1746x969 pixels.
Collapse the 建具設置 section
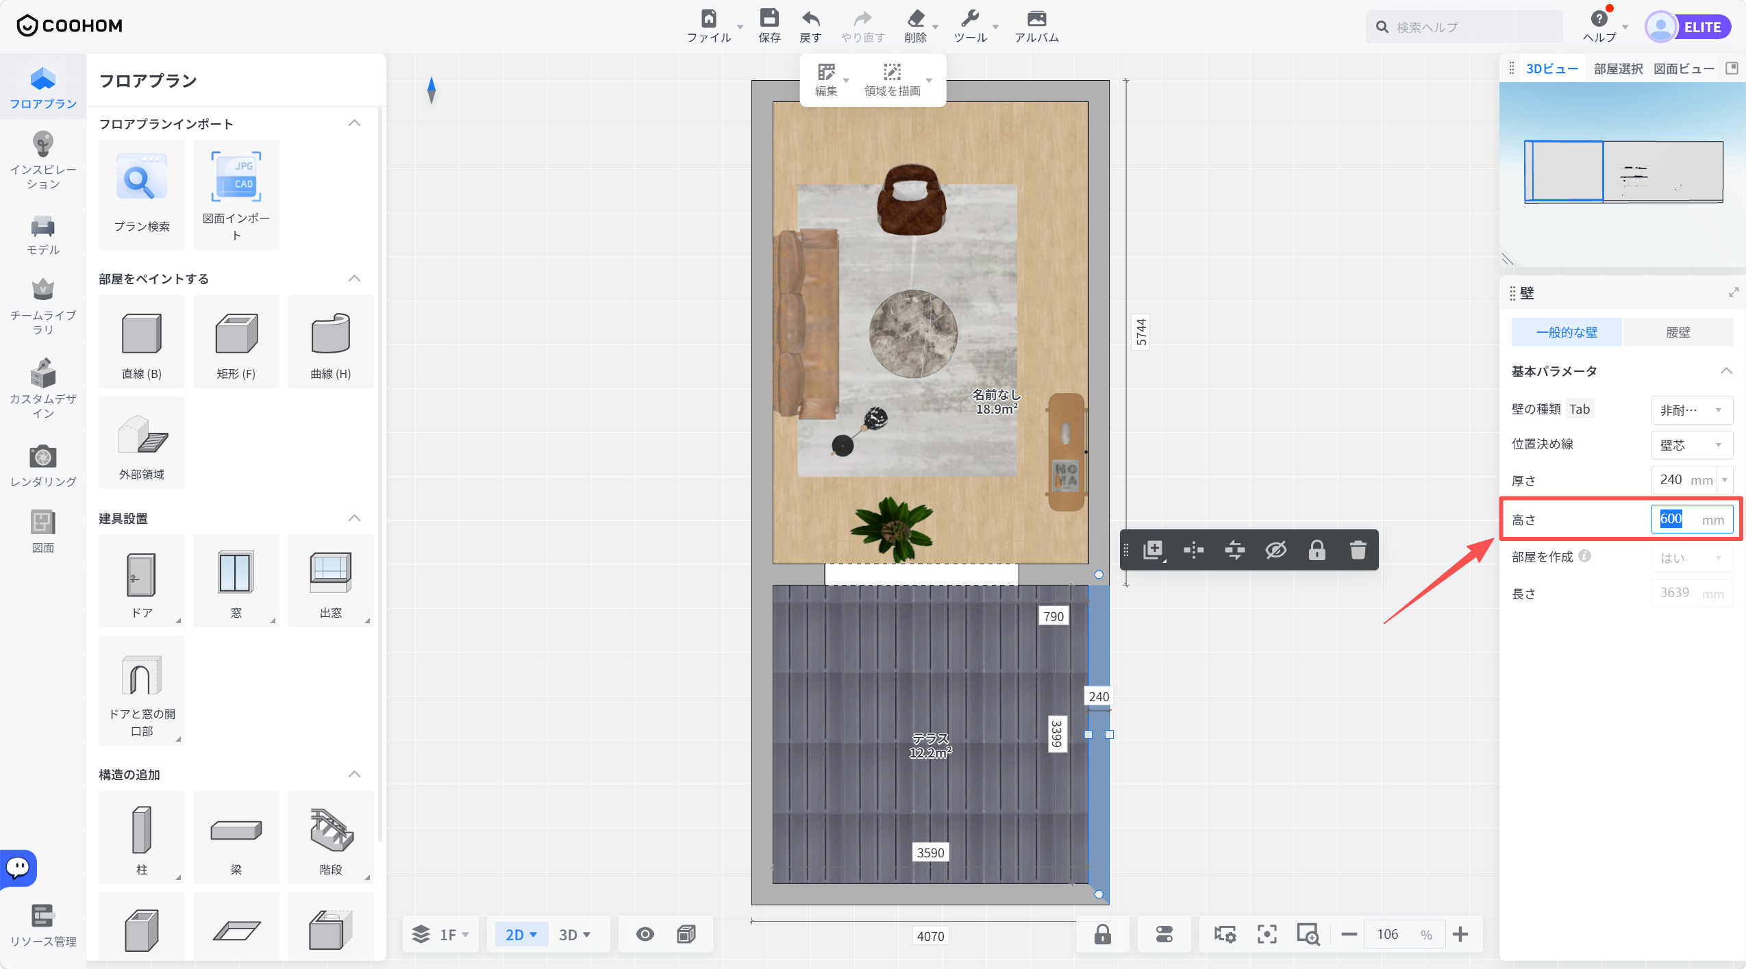(354, 518)
